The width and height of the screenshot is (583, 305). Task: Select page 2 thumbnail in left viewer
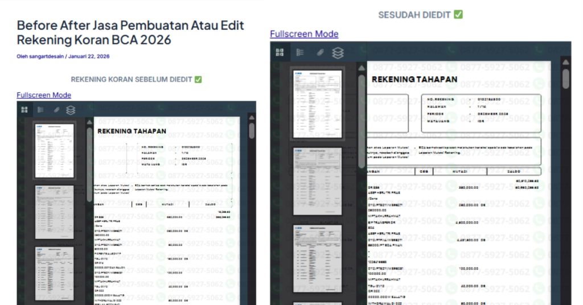point(54,211)
